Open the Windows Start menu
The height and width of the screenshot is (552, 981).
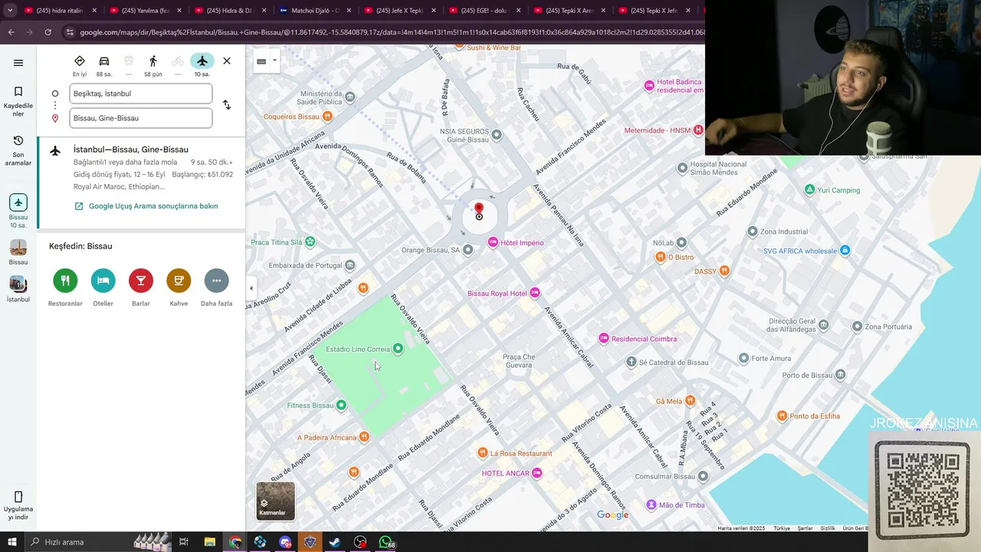coord(11,542)
